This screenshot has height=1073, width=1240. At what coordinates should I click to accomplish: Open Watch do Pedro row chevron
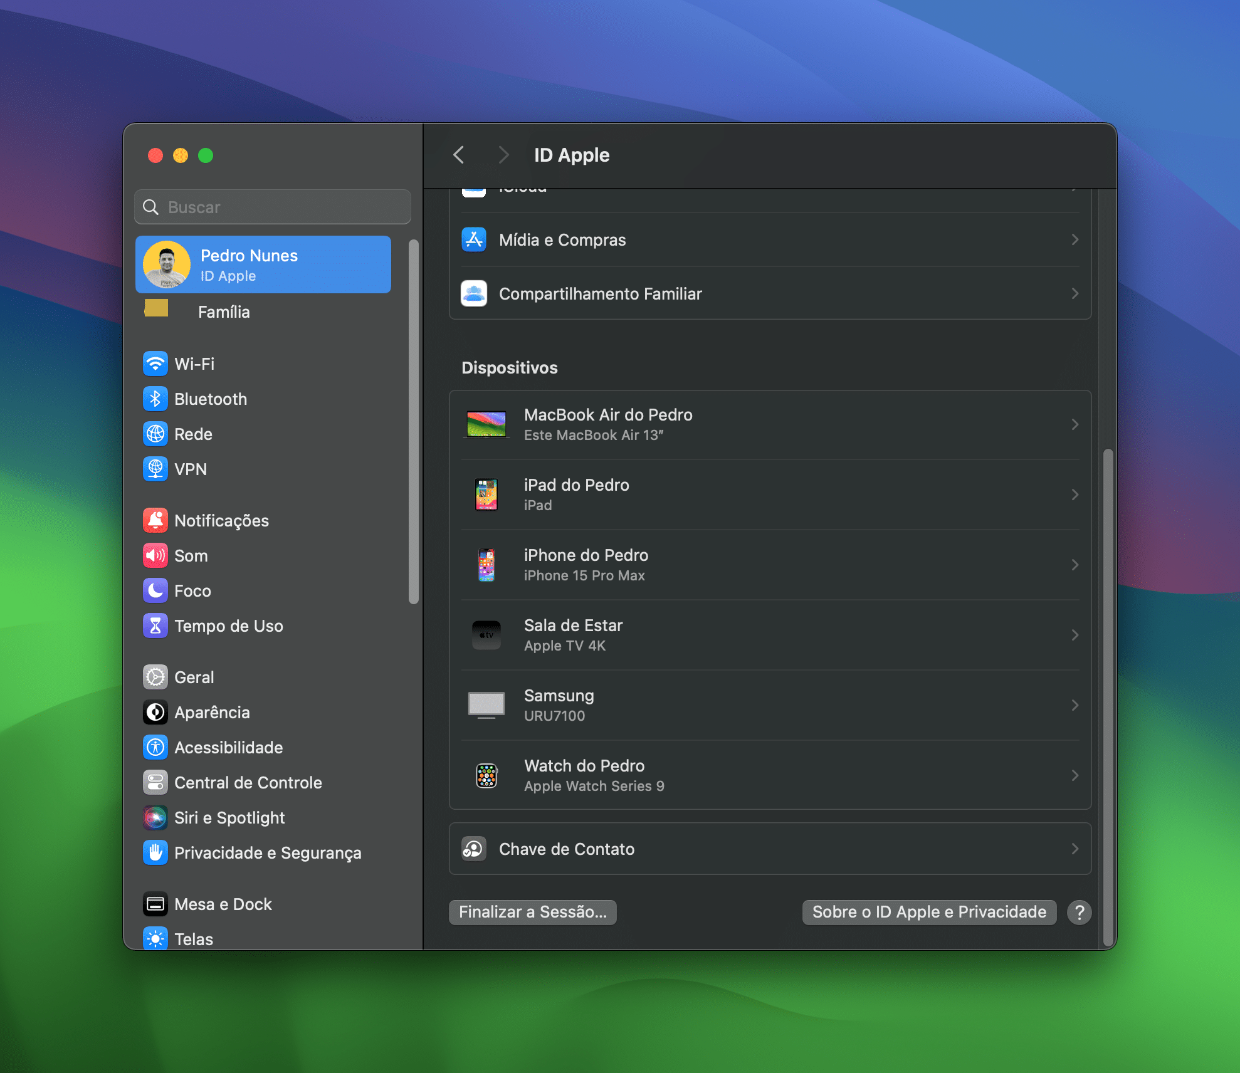[x=1074, y=775]
